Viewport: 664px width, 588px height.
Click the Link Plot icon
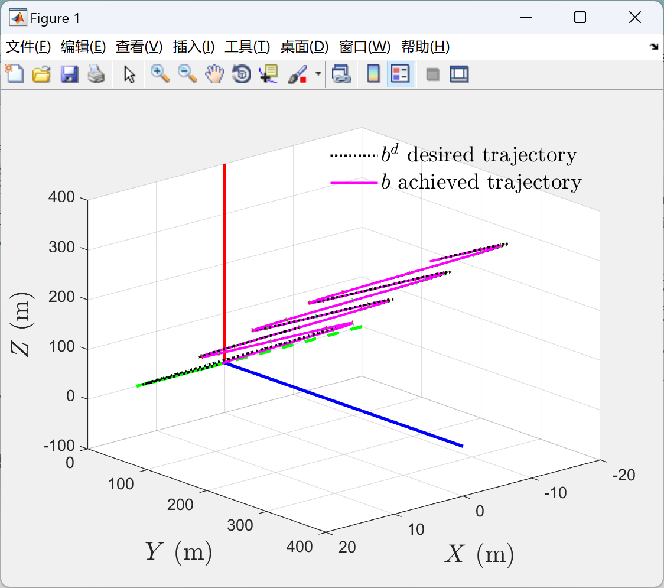pos(341,74)
